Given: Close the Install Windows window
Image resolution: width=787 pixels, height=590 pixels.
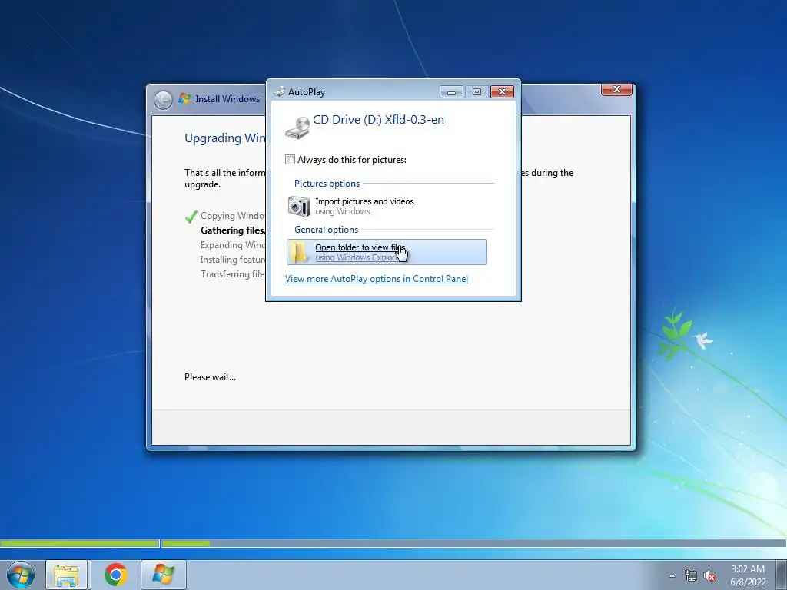Looking at the screenshot, I should point(616,89).
